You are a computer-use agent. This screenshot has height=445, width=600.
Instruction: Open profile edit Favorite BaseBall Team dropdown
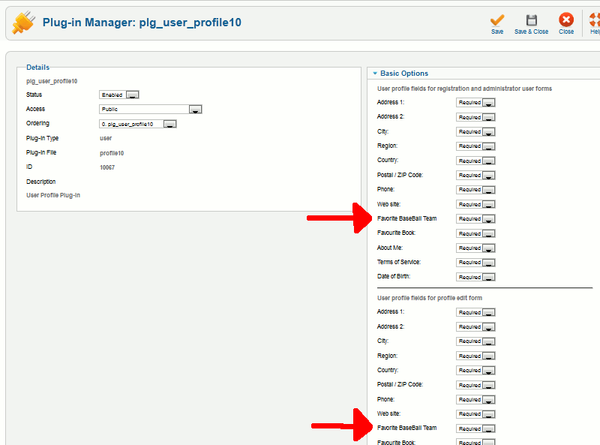coord(475,429)
